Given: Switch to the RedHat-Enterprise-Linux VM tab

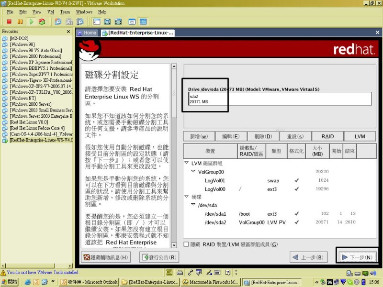Looking at the screenshot, I should tap(138, 33).
